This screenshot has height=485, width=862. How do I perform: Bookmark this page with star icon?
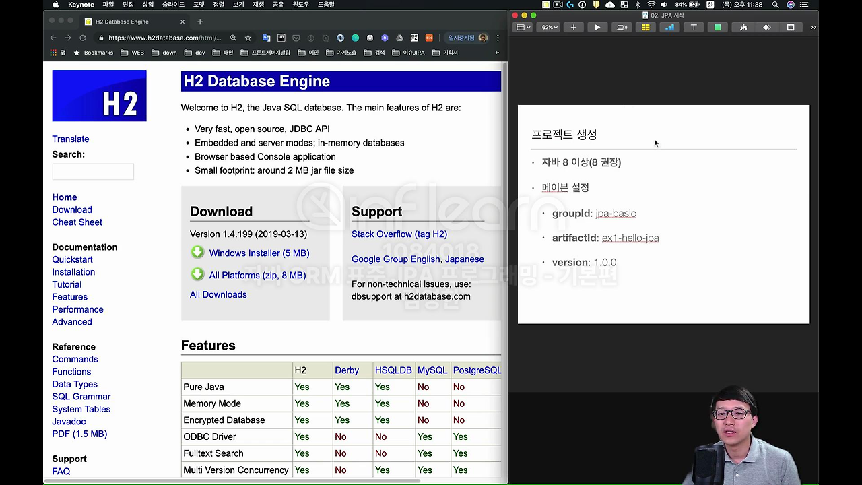click(248, 38)
